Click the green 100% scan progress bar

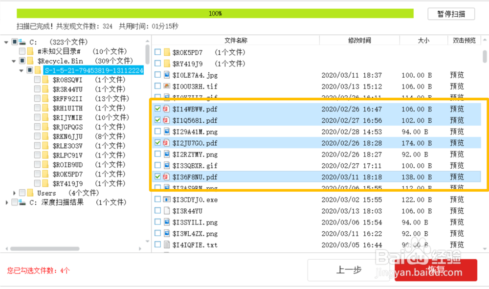(215, 13)
